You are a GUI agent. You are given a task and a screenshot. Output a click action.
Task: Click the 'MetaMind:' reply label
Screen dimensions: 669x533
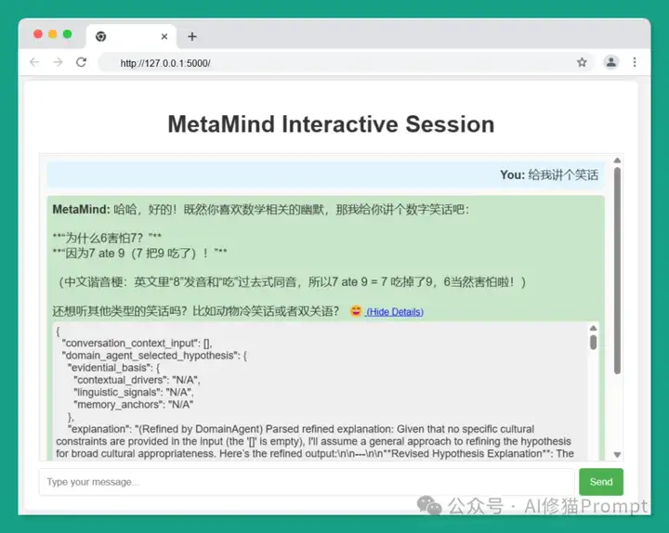point(81,209)
